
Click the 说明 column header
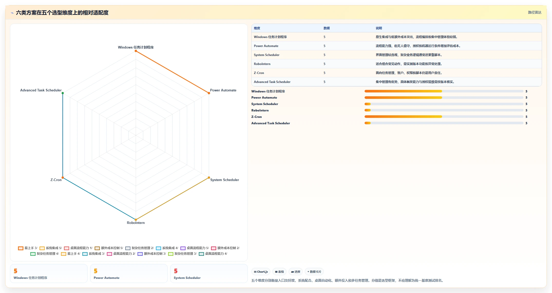[x=379, y=28]
